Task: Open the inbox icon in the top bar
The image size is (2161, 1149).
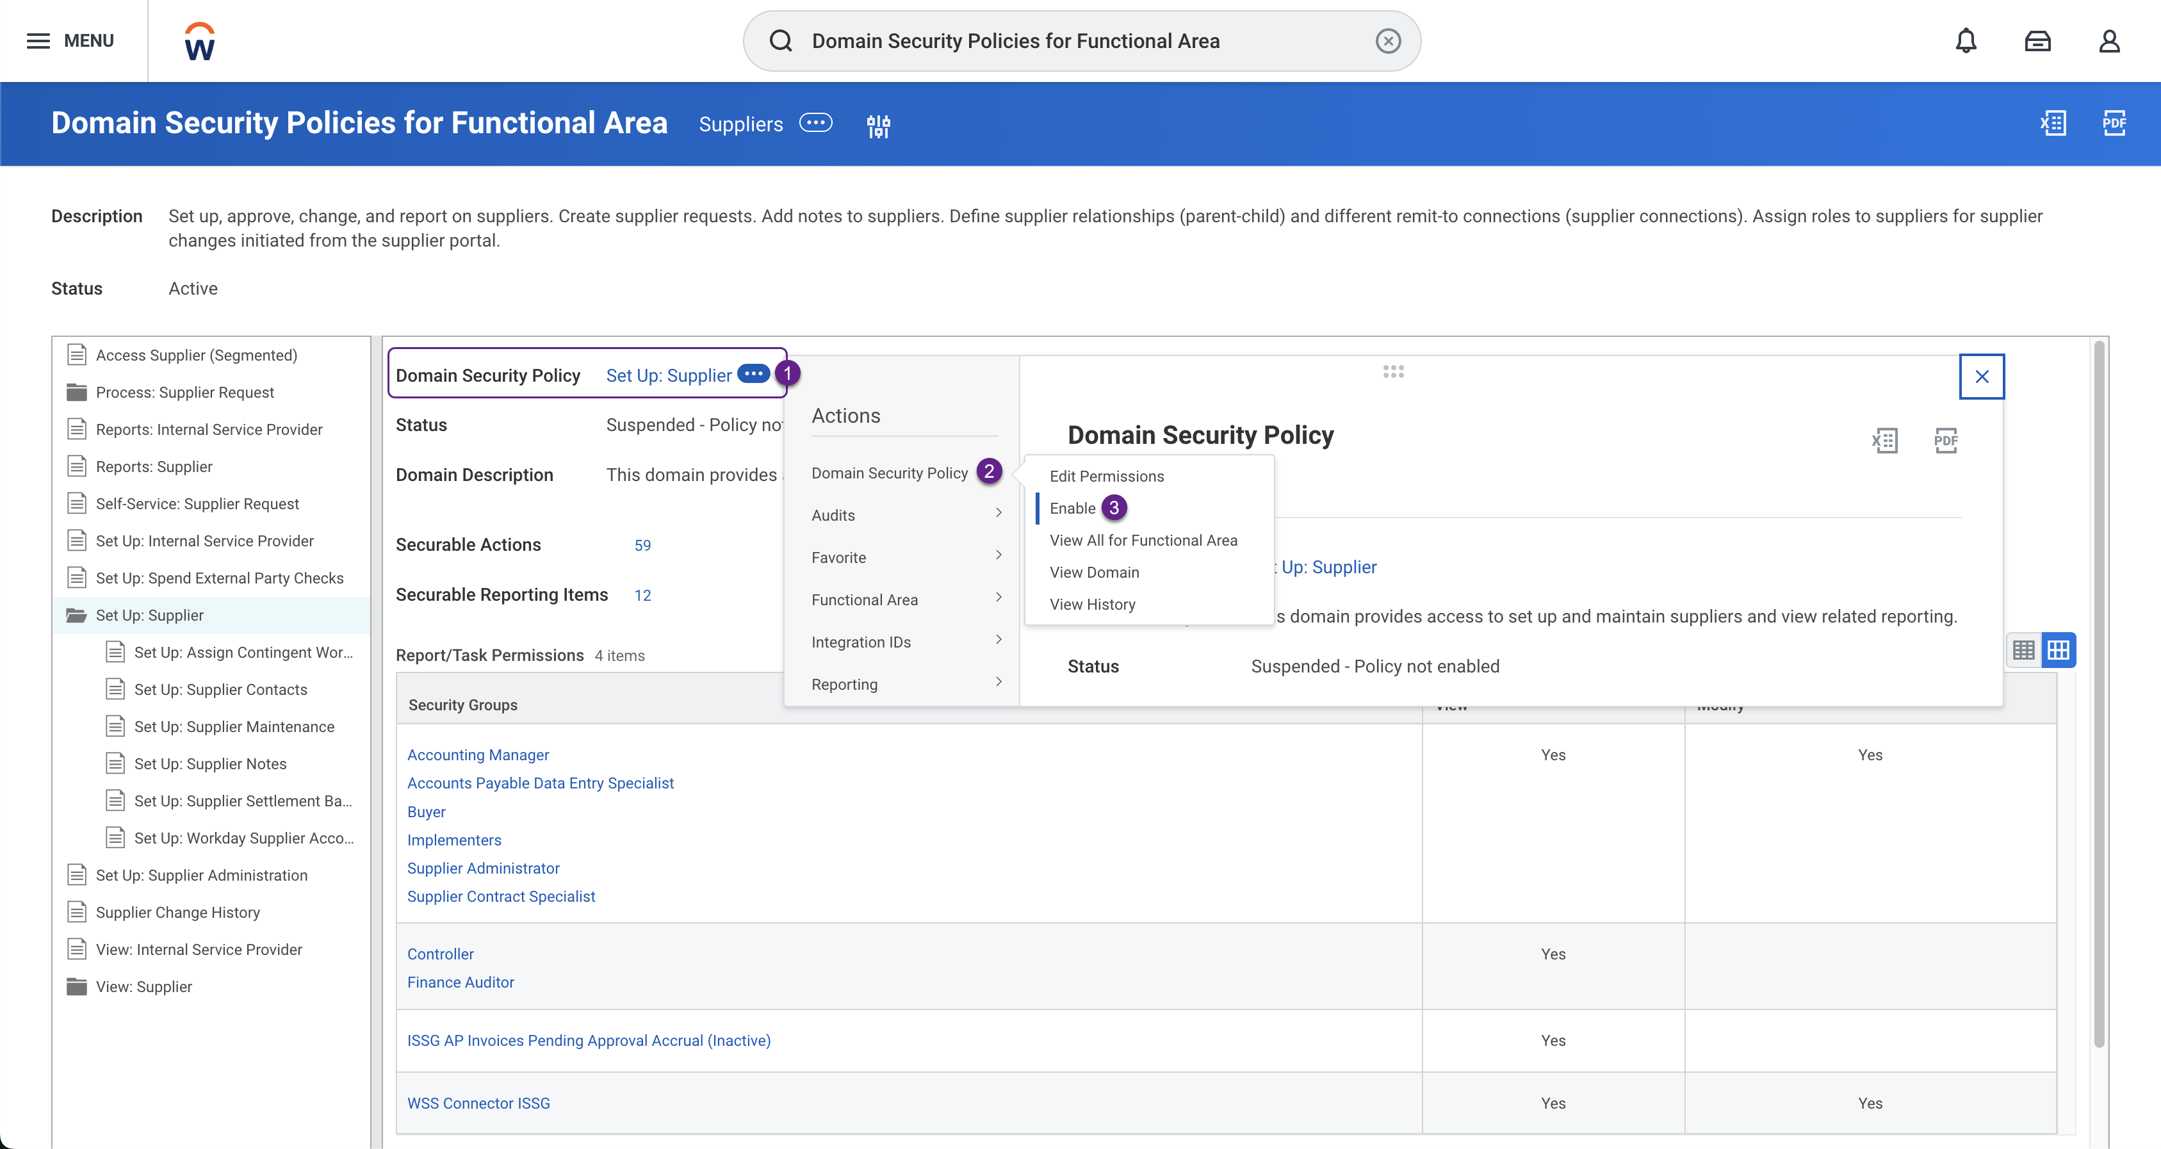Action: [x=2039, y=40]
